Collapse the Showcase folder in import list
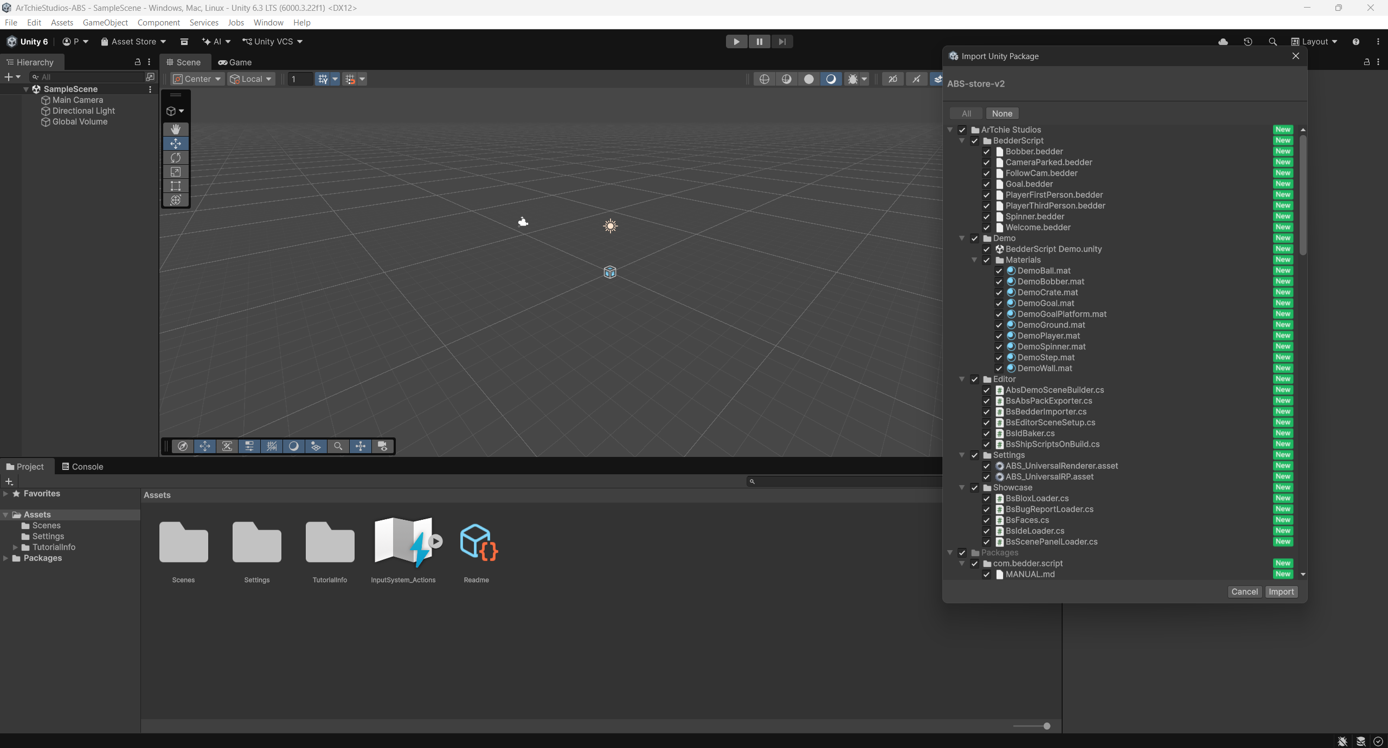This screenshot has width=1388, height=748. point(962,488)
